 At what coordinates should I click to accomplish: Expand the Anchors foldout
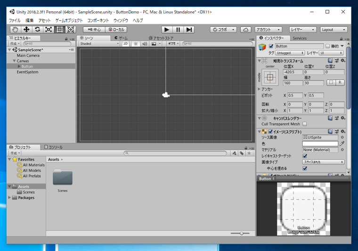tap(259, 89)
